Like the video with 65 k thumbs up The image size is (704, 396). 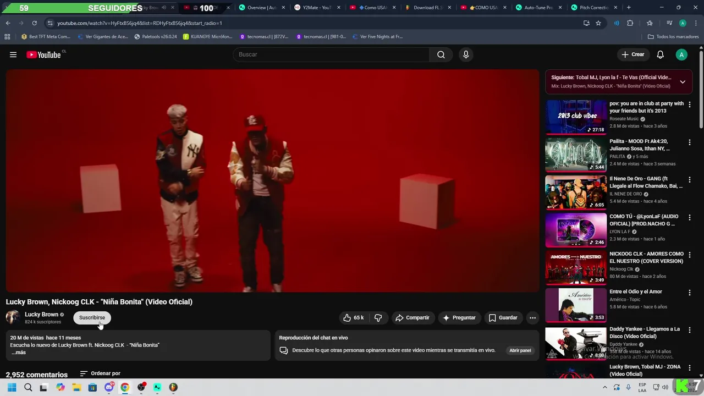click(x=353, y=317)
